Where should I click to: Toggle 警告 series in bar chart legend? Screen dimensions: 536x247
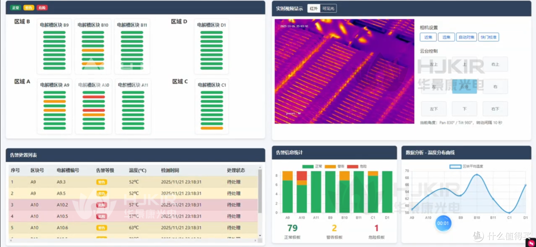point(335,166)
